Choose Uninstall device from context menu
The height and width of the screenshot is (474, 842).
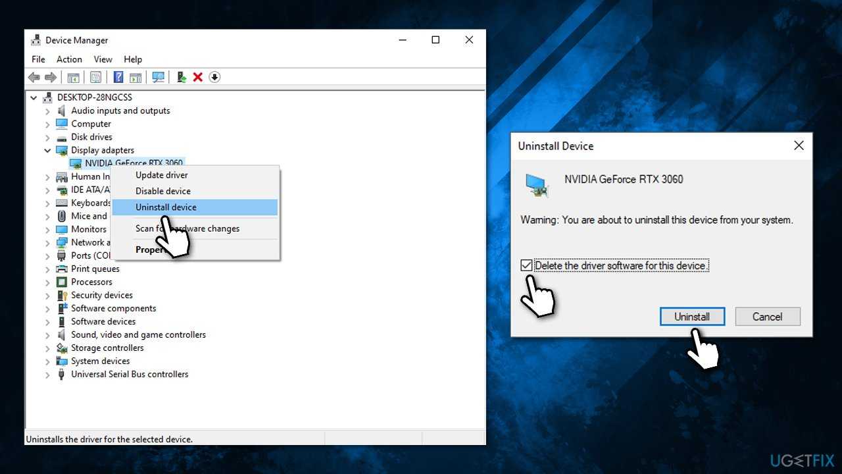(x=166, y=207)
